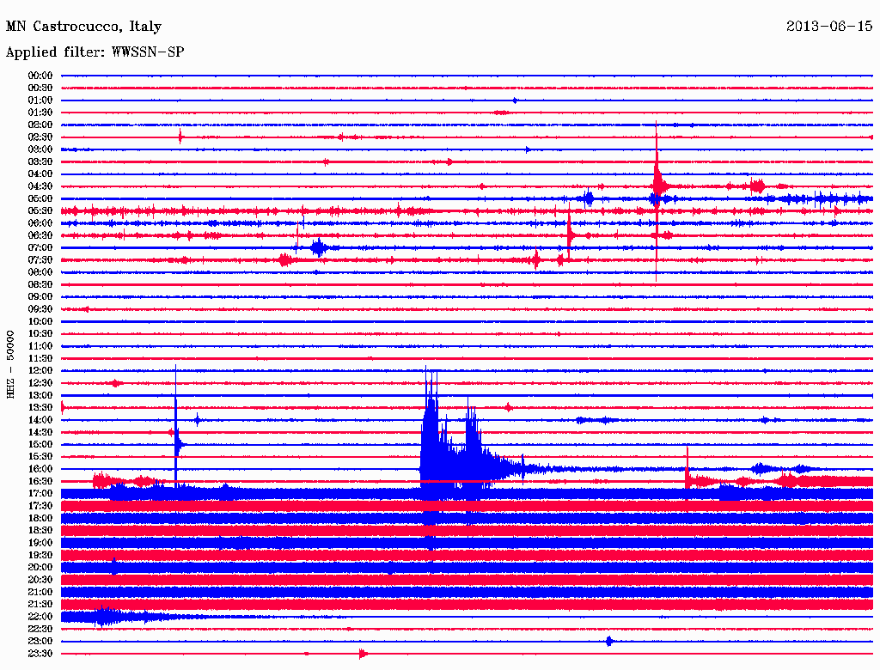880x670 pixels.
Task: Pick the 04:30 time label
Action: pos(40,186)
